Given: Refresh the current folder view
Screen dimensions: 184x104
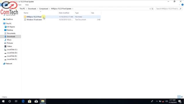Looking at the screenshot, I should [x=152, y=9].
